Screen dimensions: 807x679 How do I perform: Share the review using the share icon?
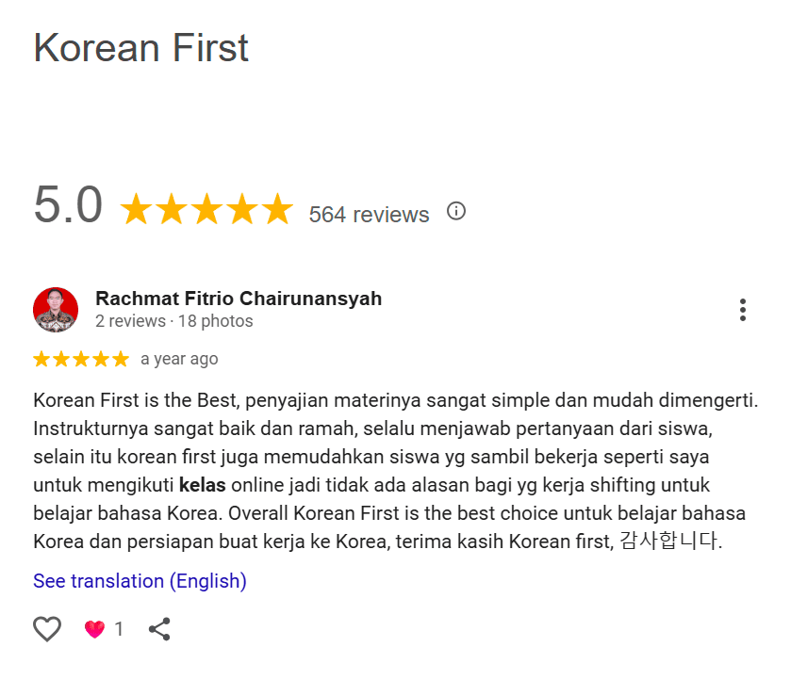point(159,629)
